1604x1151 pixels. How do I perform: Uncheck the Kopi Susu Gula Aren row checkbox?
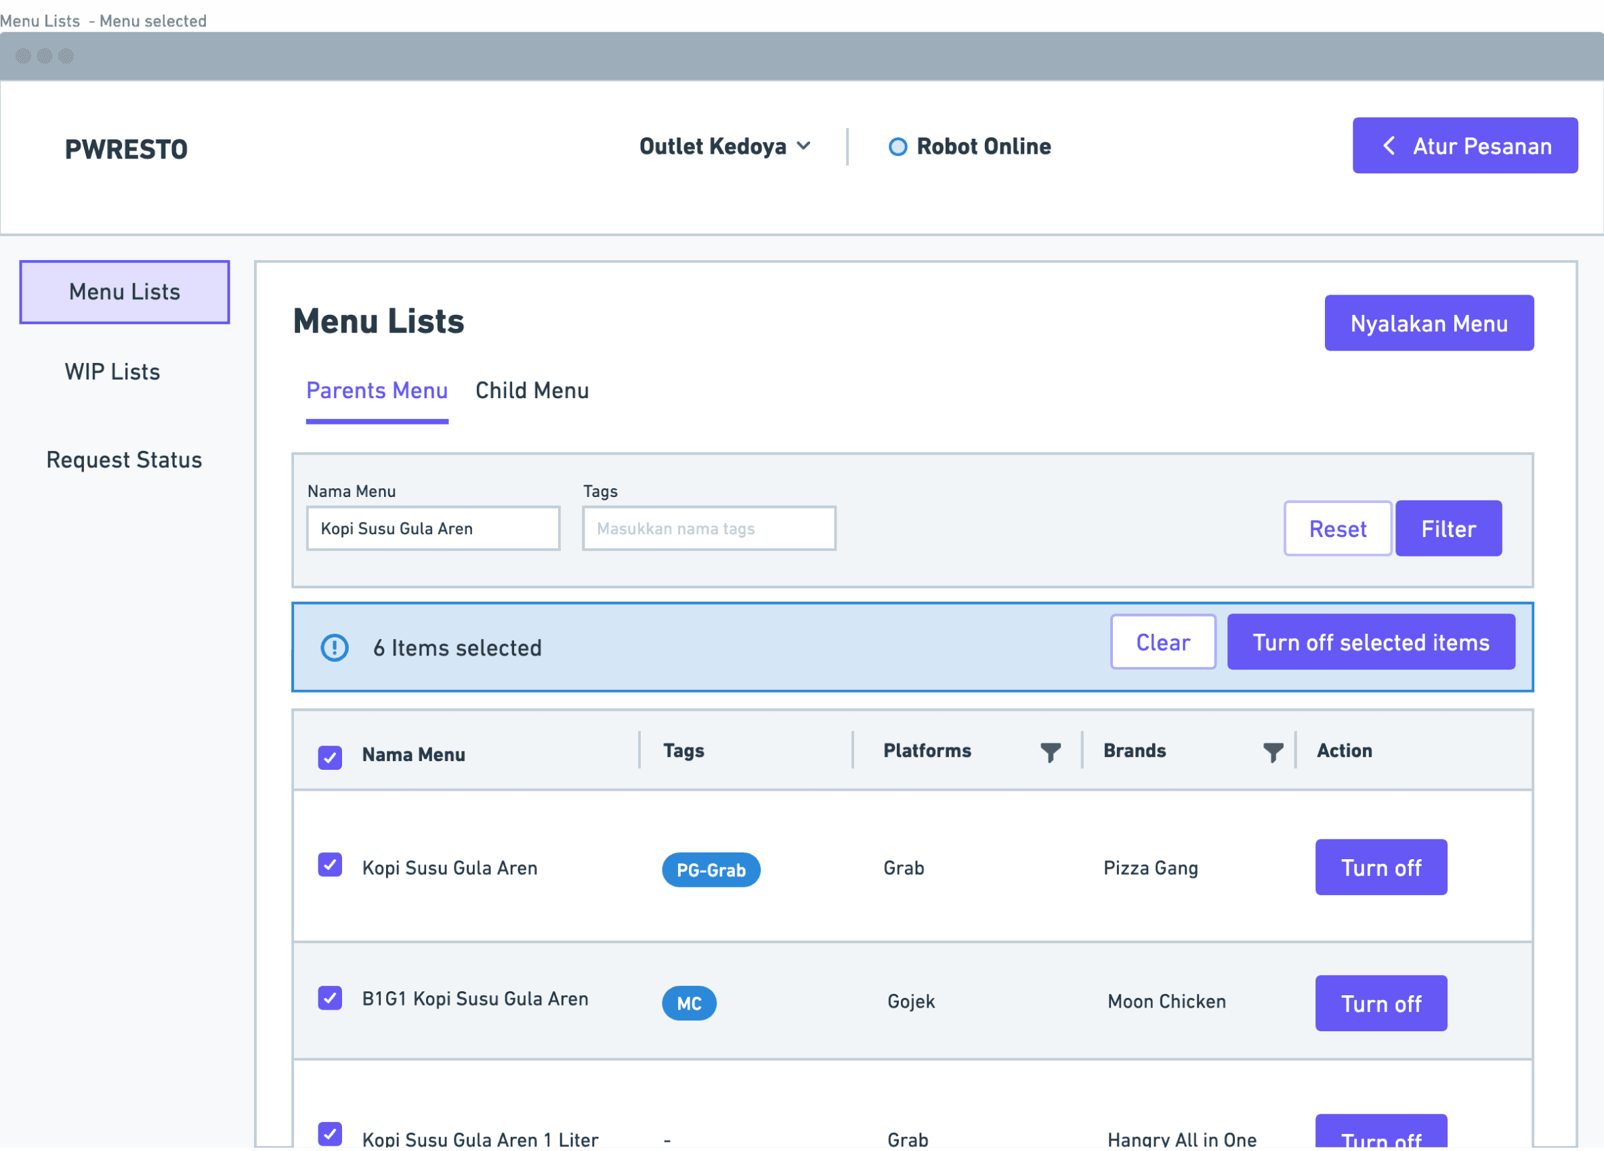(330, 865)
